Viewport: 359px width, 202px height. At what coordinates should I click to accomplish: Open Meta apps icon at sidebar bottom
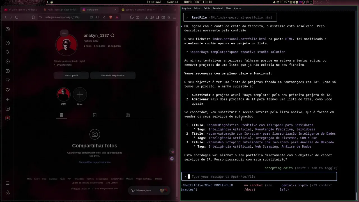(8, 192)
